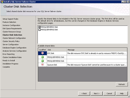Proceed with the Next button
Image resolution: width=130 pixels, height=98 pixels.
pos(97,94)
